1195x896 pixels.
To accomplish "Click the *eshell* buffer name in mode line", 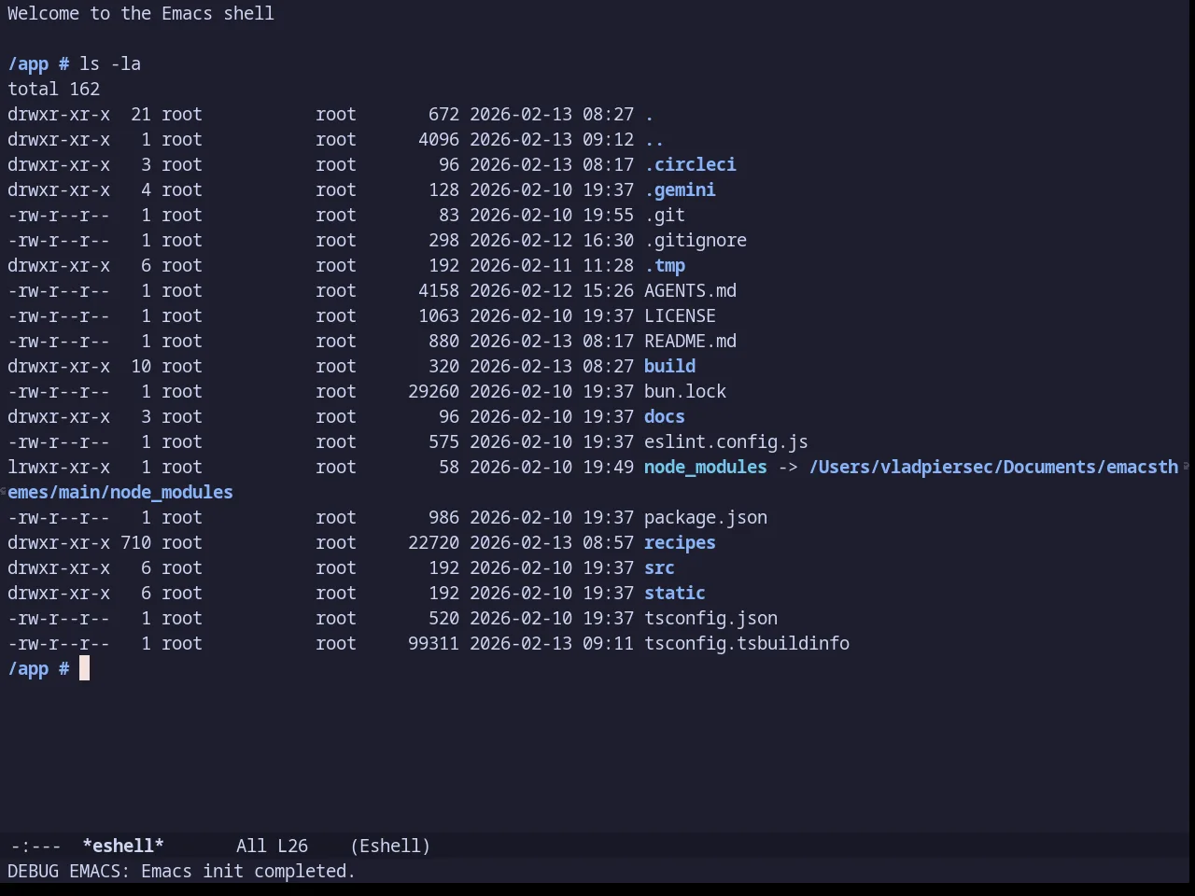I will tap(123, 846).
